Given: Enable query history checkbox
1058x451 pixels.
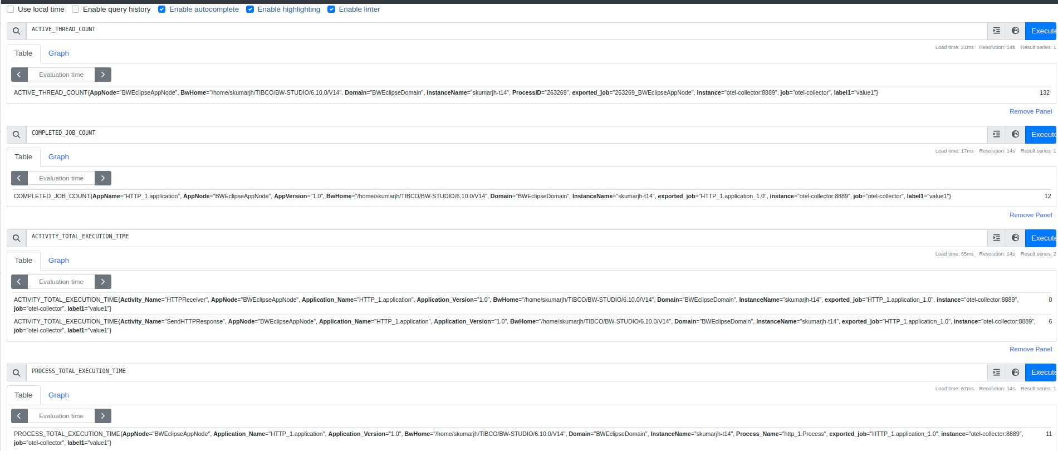Looking at the screenshot, I should pyautogui.click(x=76, y=9).
